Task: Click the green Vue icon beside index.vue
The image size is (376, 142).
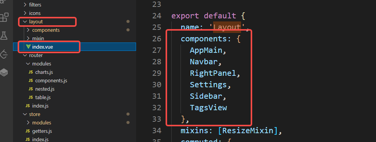Action: click(x=28, y=47)
